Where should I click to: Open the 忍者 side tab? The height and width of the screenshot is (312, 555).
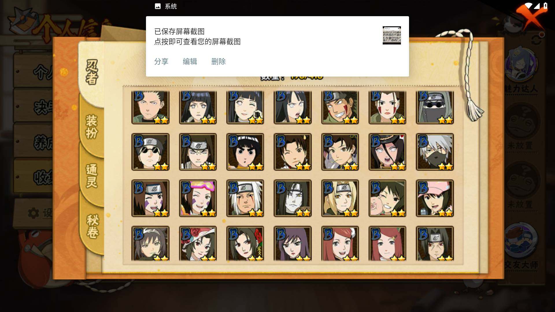92,72
